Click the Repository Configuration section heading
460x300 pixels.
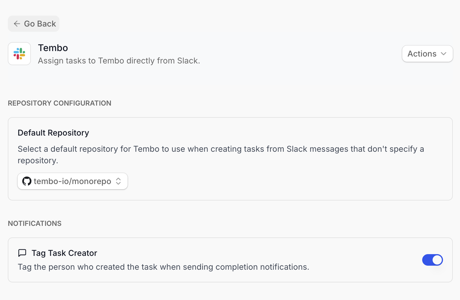click(59, 103)
